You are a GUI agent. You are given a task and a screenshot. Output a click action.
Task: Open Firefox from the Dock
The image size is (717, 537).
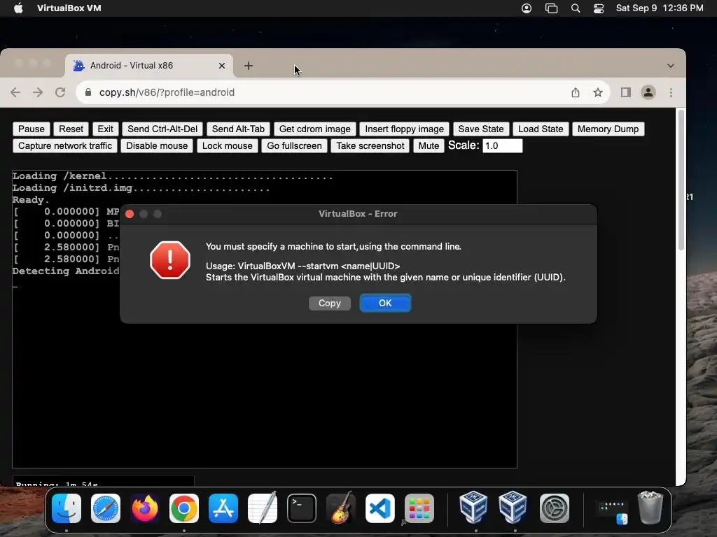145,508
